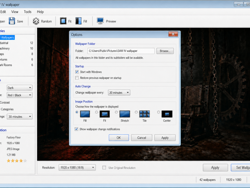Screen dimensions: 250x188
Task: Open Change wallpaper every dropdown in Options
Action: pyautogui.click(x=119, y=92)
